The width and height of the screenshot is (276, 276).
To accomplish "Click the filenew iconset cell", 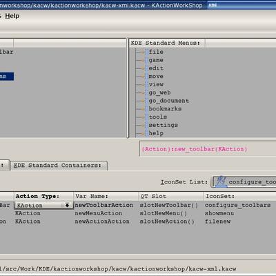I will coord(217,221).
